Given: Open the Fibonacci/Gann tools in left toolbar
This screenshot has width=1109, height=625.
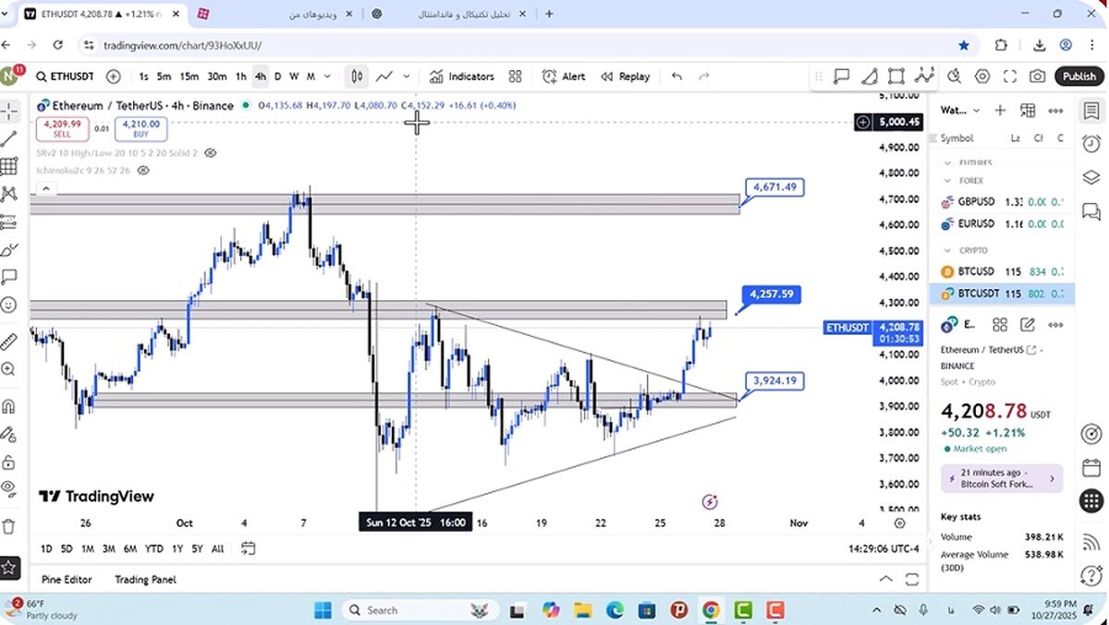Looking at the screenshot, I should [x=9, y=166].
